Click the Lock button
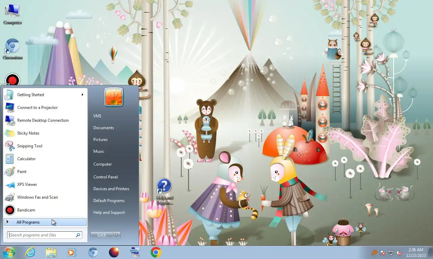 click(102, 235)
